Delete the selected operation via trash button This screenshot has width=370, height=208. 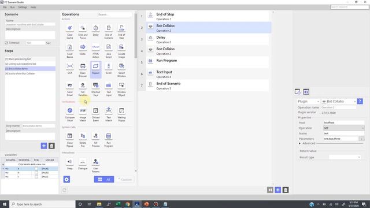[286, 190]
